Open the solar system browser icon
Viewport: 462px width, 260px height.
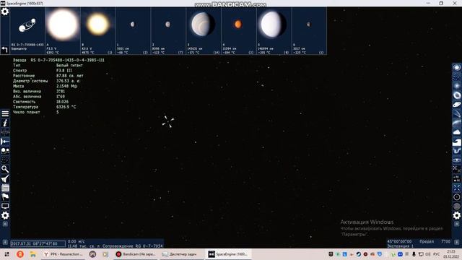[x=5, y=151]
